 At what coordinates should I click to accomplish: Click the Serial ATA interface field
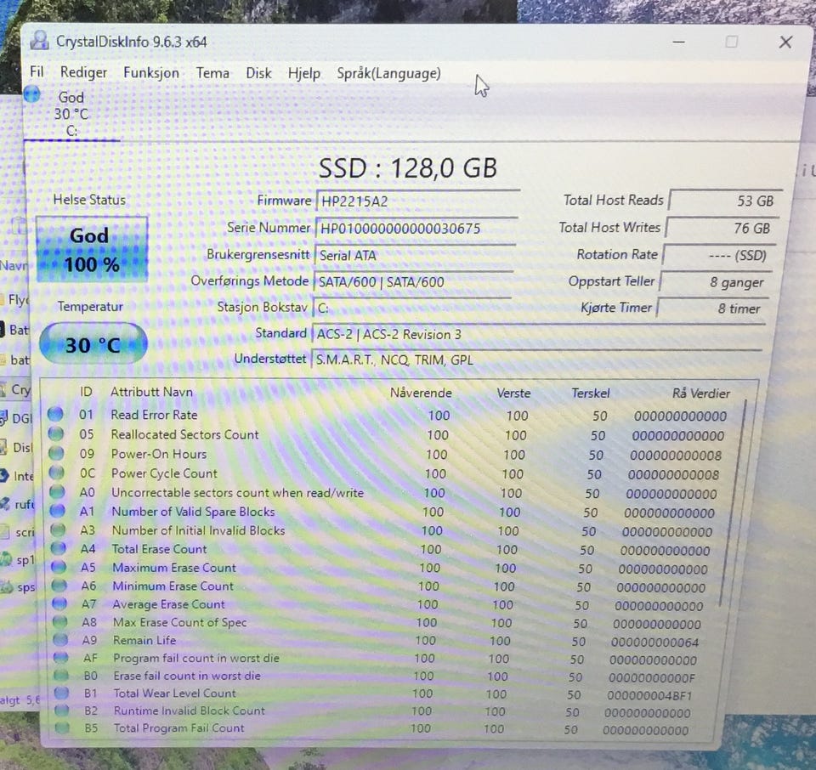click(414, 255)
